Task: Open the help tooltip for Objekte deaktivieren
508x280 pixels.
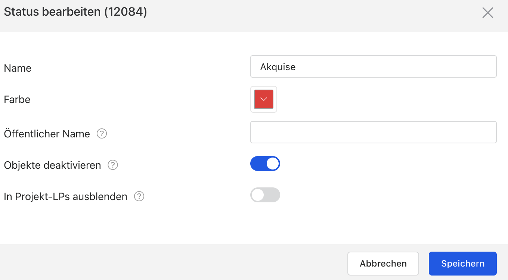Action: [x=113, y=165]
